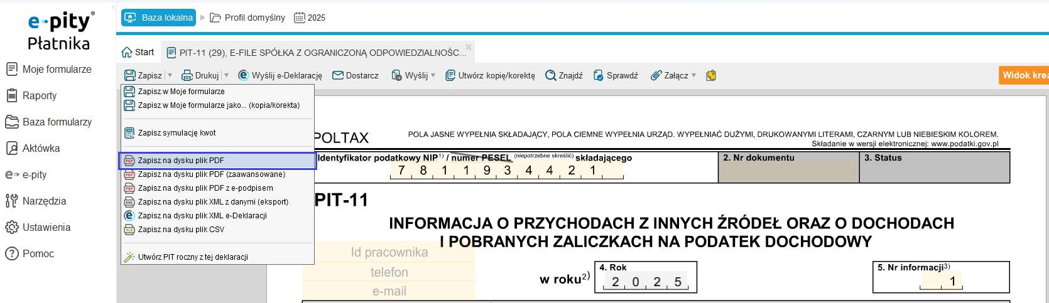This screenshot has height=303, width=1049.
Task: Click the Utwórz kopię/korektę icon
Action: click(x=450, y=75)
